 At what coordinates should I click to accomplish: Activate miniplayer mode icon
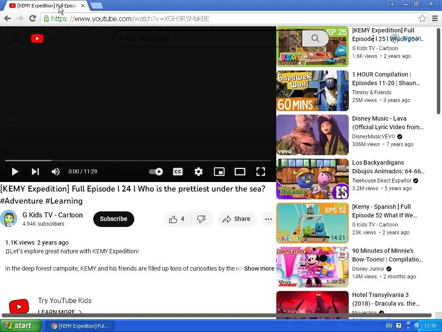pyautogui.click(x=219, y=171)
